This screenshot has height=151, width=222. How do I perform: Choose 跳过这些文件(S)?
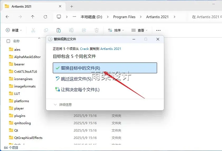[x=74, y=79]
